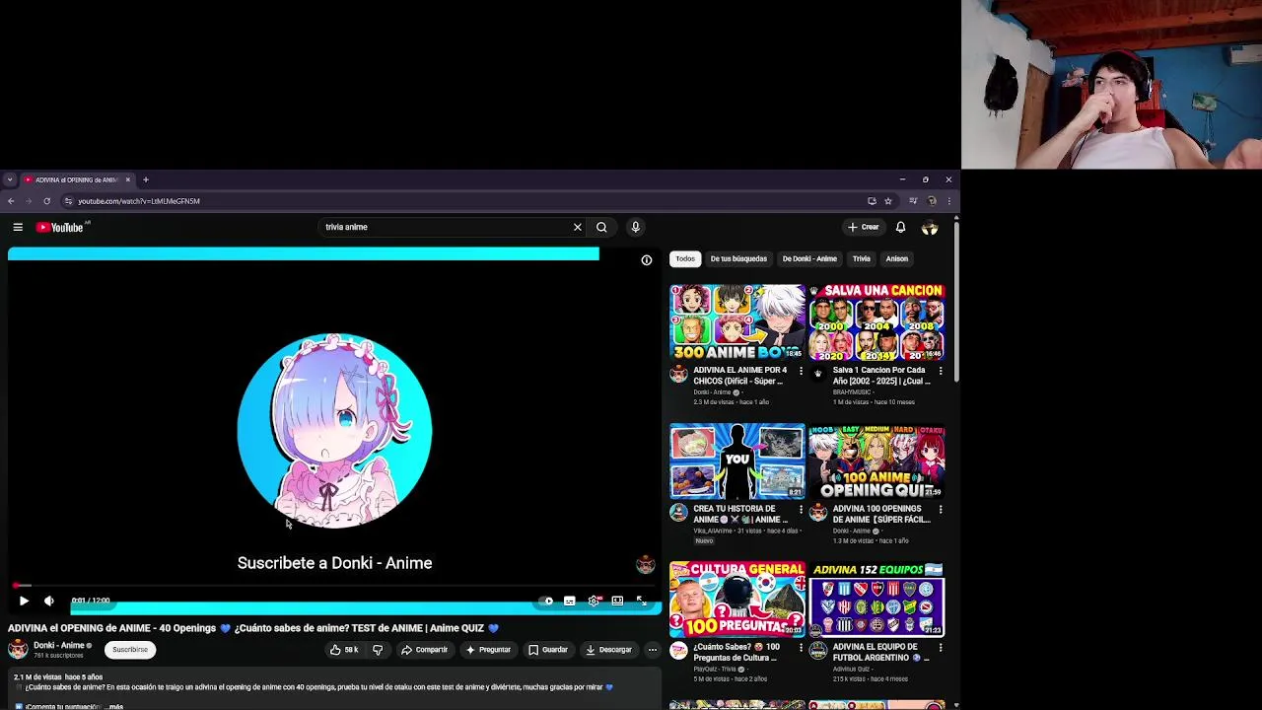
Task: Subscribe with the Suscribirse button
Action: [130, 650]
